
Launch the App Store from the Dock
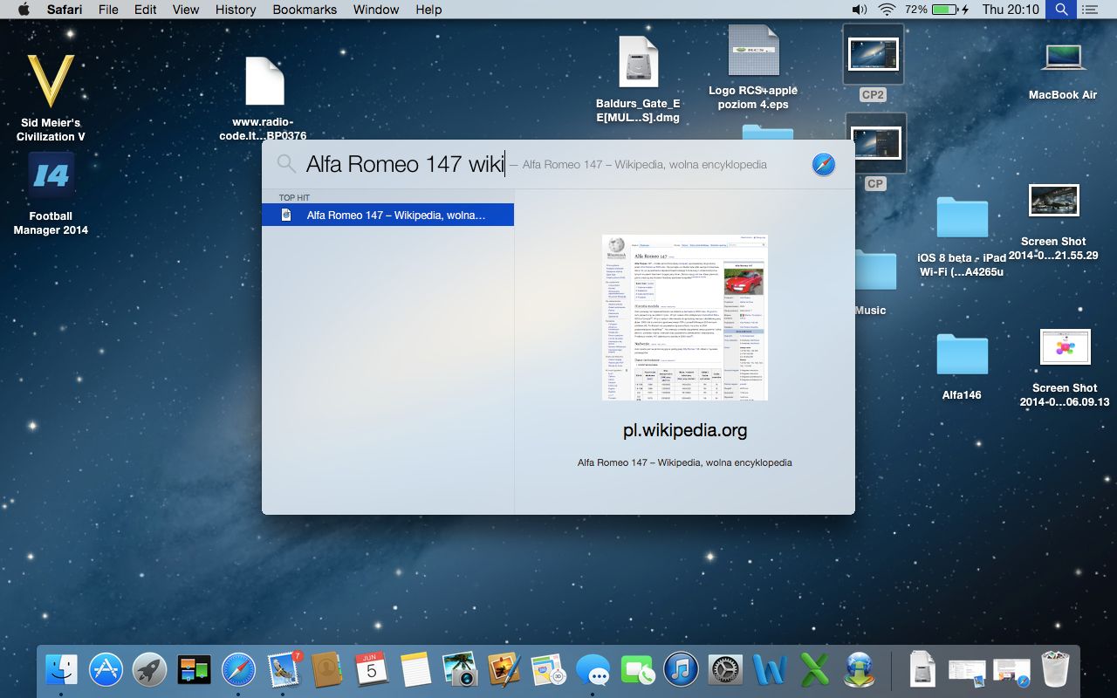(106, 670)
